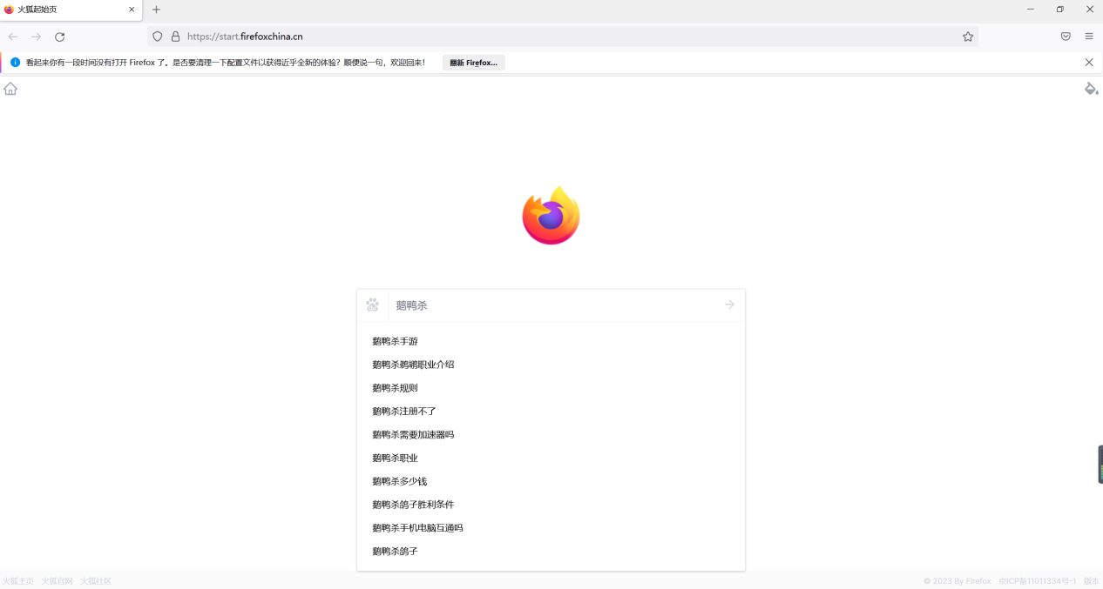Select the Baidu search engine icon
Viewport: 1103px width, 589px height.
click(373, 305)
